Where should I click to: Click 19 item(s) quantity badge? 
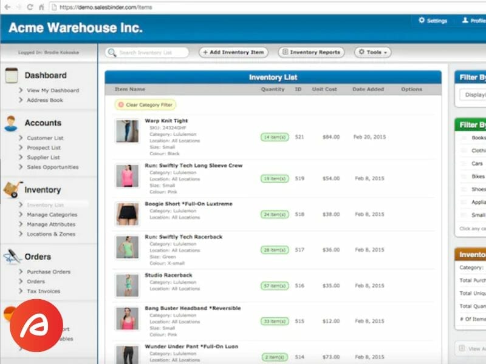click(275, 178)
